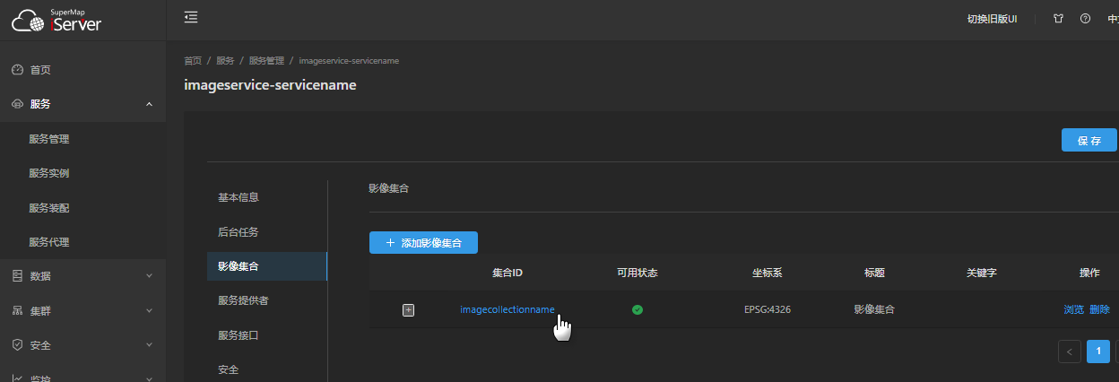The height and width of the screenshot is (382, 1119).
Task: Expand the imagecollectionname row with plus icon
Action: (408, 310)
